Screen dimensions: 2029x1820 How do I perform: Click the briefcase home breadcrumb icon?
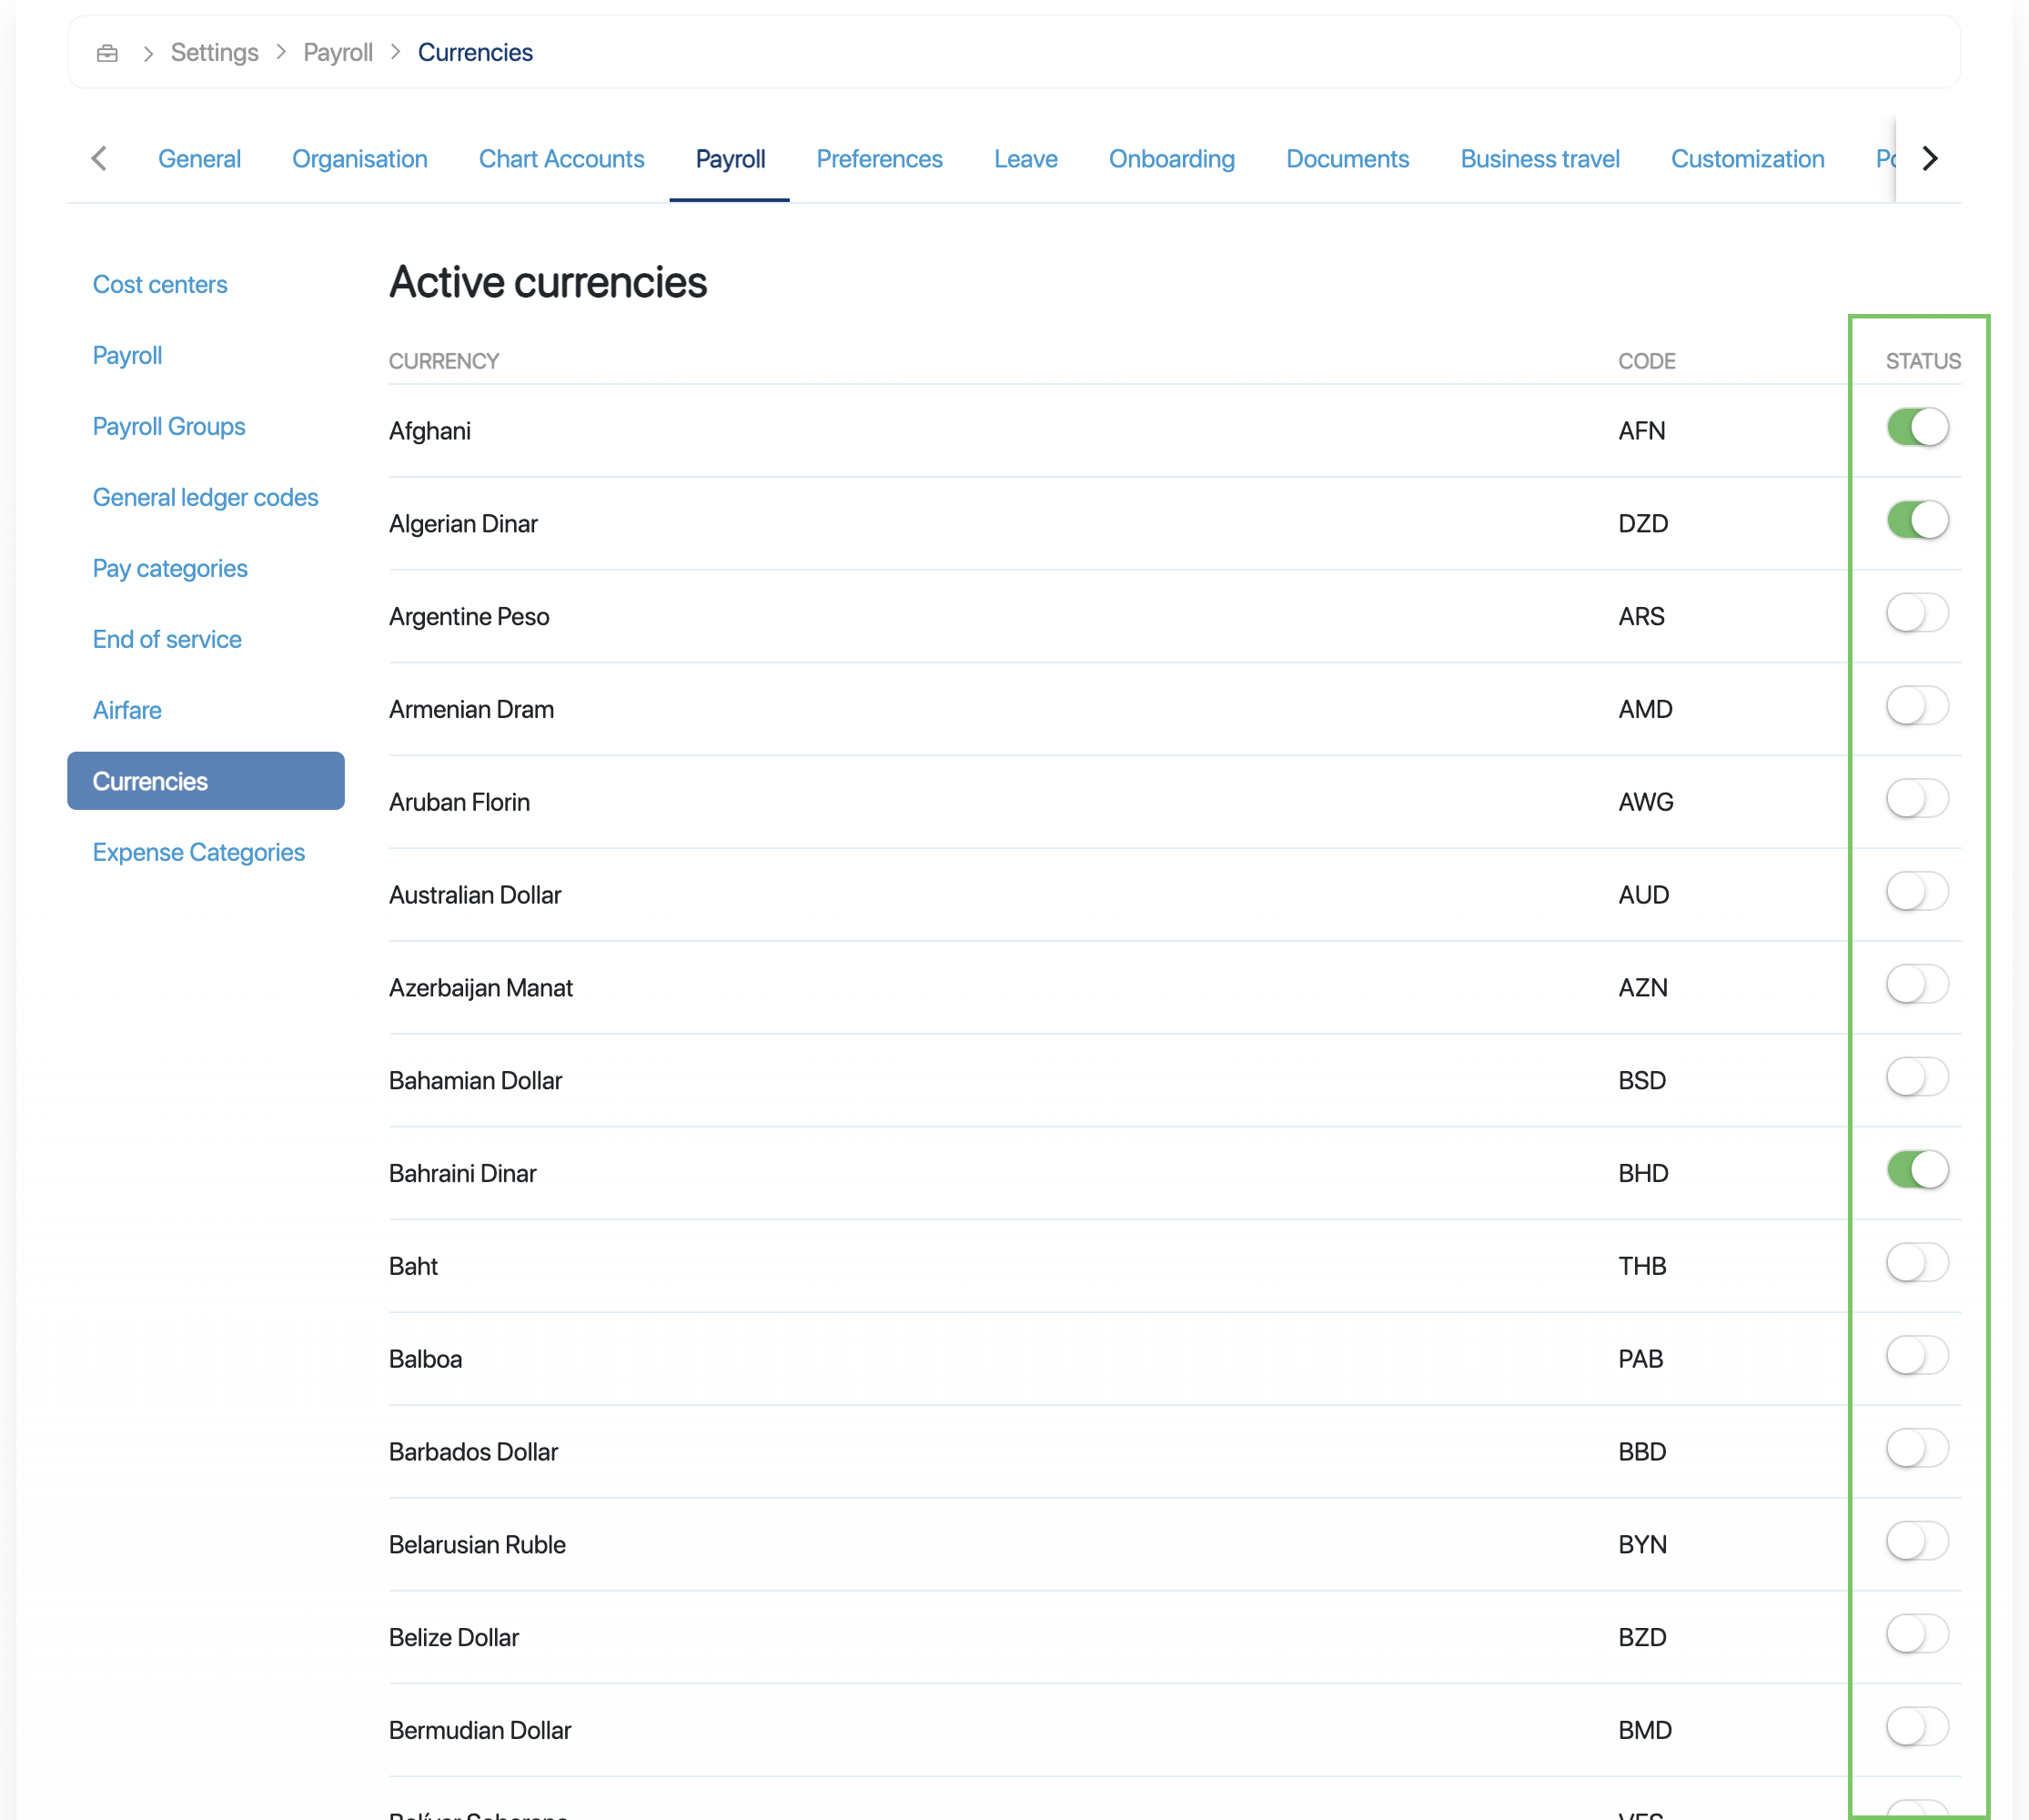[x=107, y=53]
